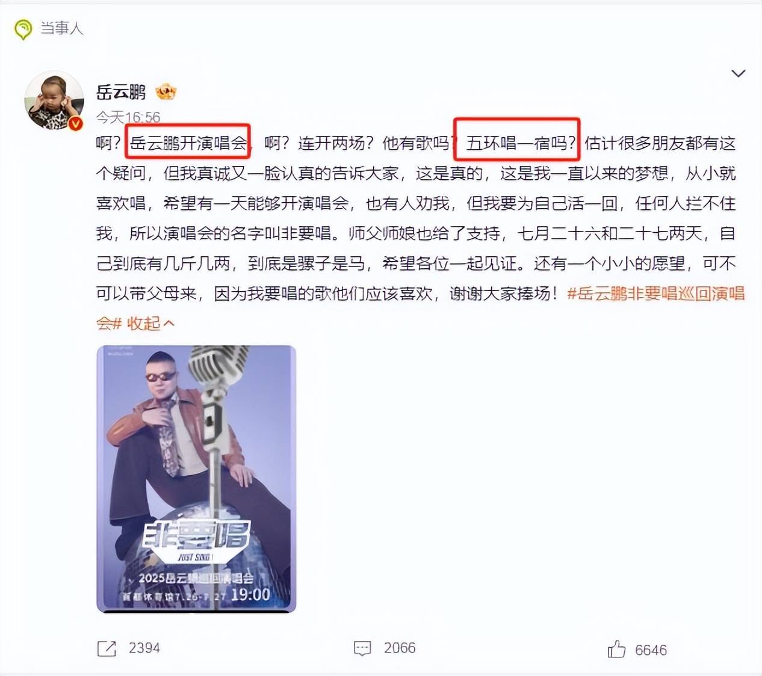Like the post with thumbs-up icon

point(616,649)
